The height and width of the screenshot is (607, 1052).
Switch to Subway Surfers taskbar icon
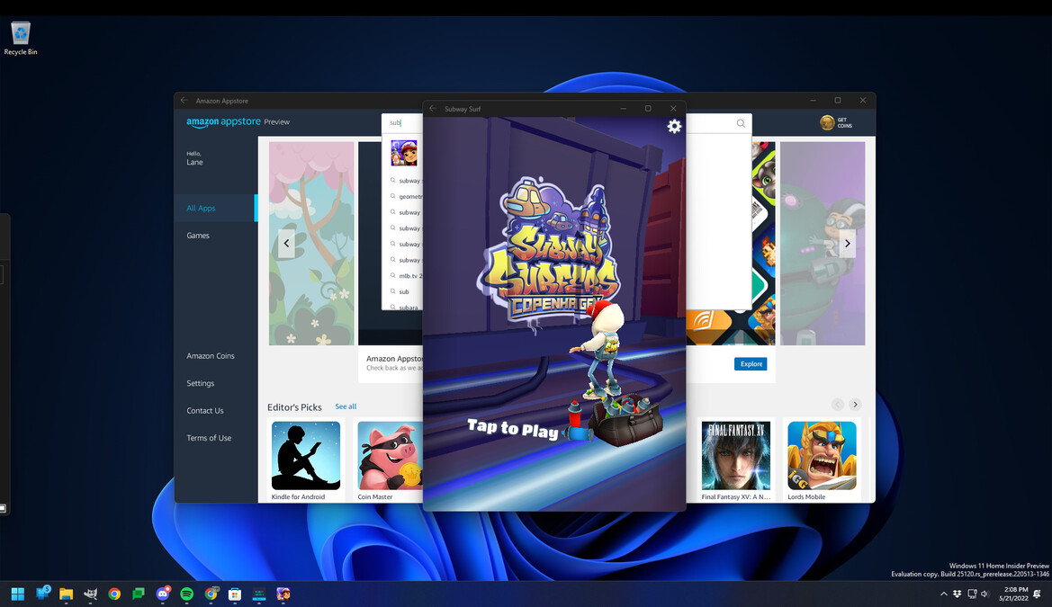[x=283, y=594]
